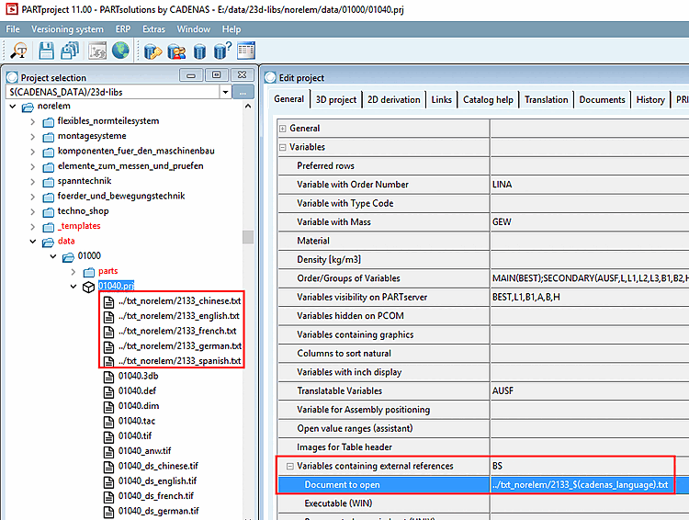Click the database with key icon
This screenshot has height=520, width=689.
pyautogui.click(x=152, y=51)
